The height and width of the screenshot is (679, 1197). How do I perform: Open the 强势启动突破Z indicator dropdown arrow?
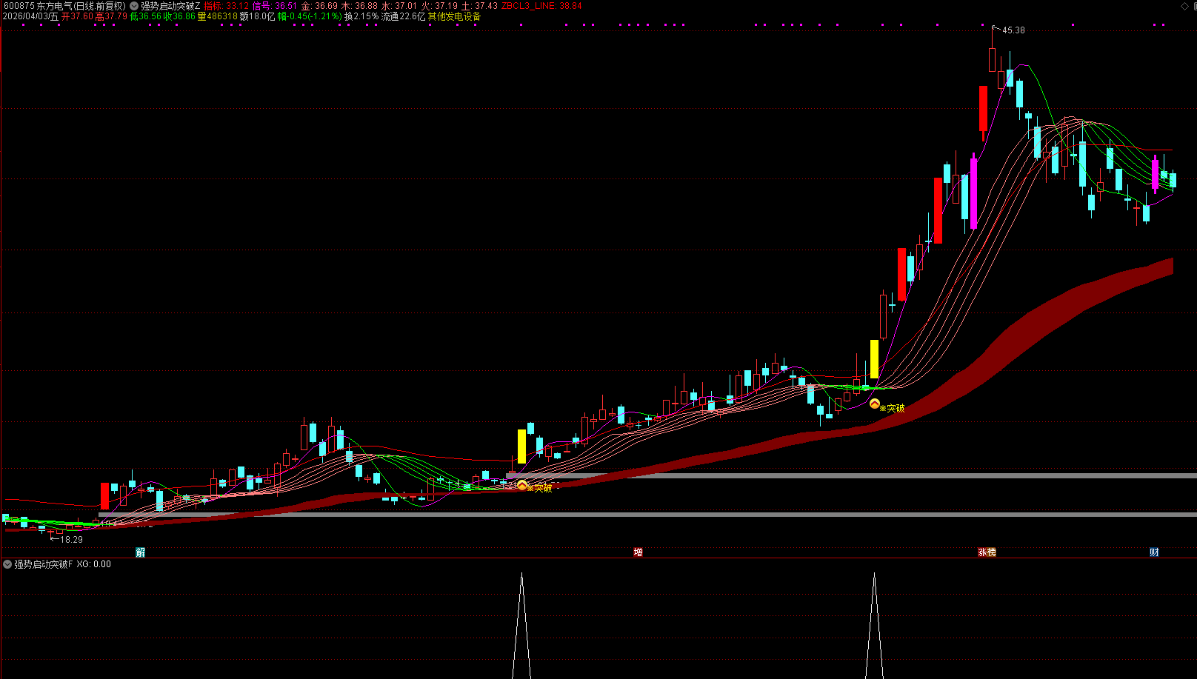(134, 6)
